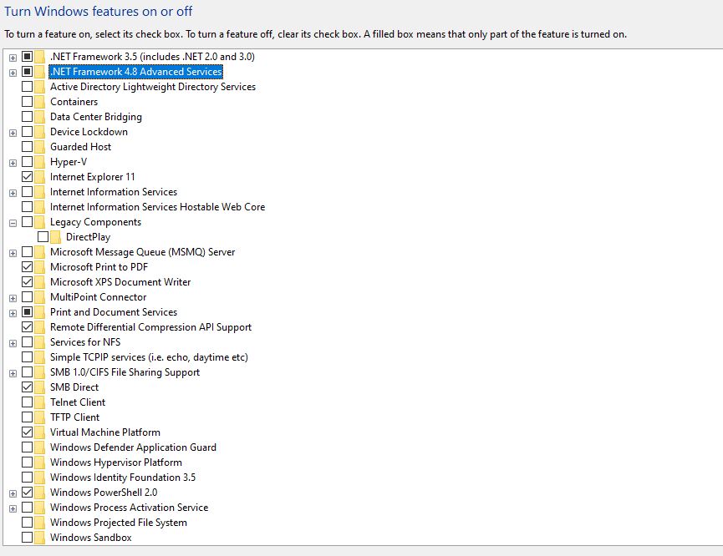Click the SMB Direct folder icon
This screenshot has height=556, width=723.
(40, 387)
